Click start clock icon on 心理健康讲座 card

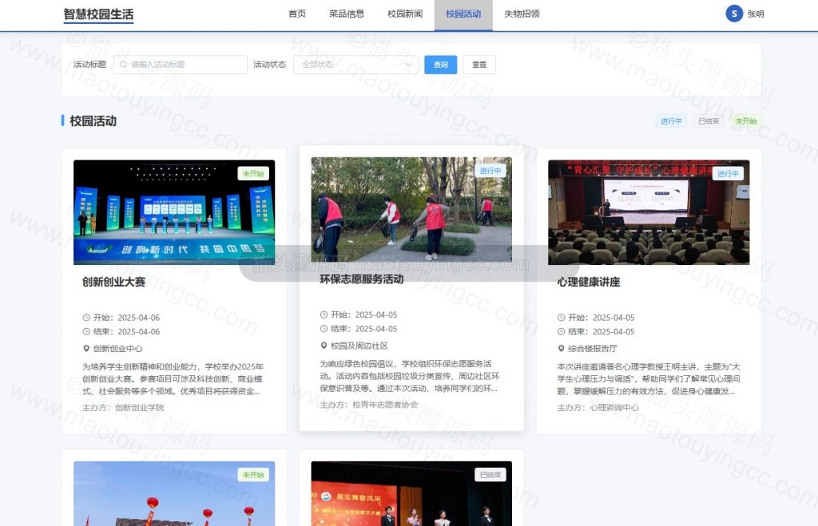(561, 318)
